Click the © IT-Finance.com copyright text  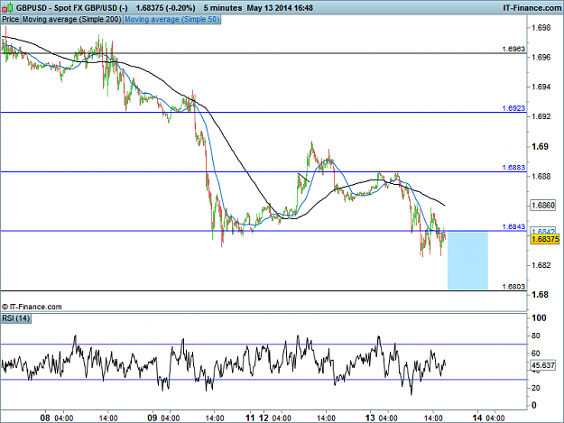coord(32,307)
